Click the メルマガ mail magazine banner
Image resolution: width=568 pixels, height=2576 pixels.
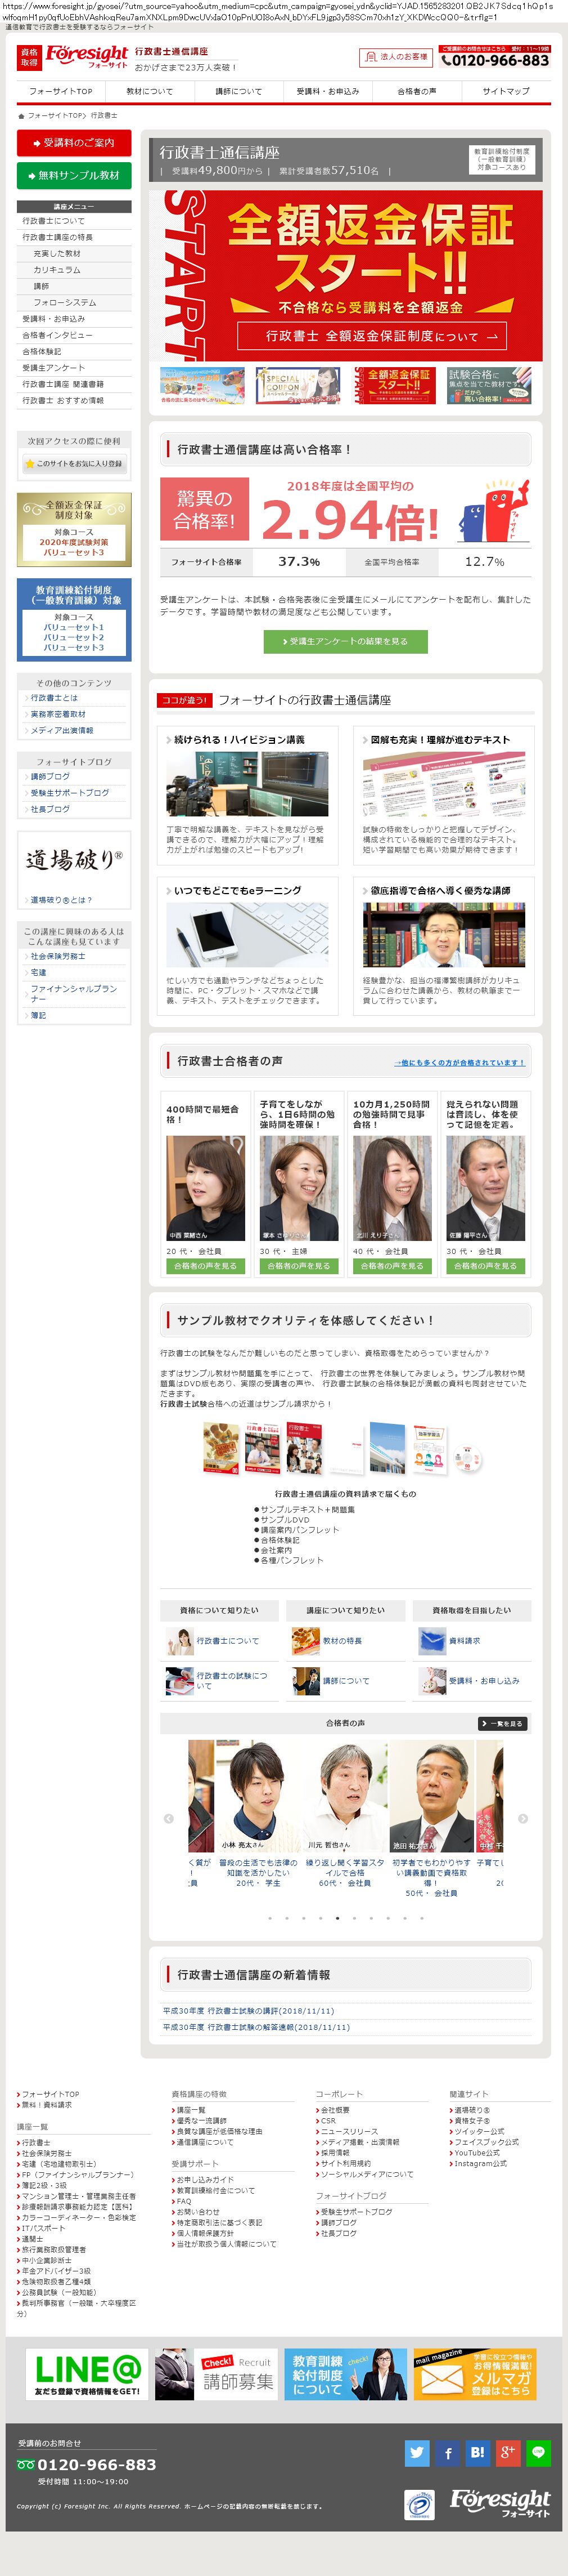coord(475,2374)
